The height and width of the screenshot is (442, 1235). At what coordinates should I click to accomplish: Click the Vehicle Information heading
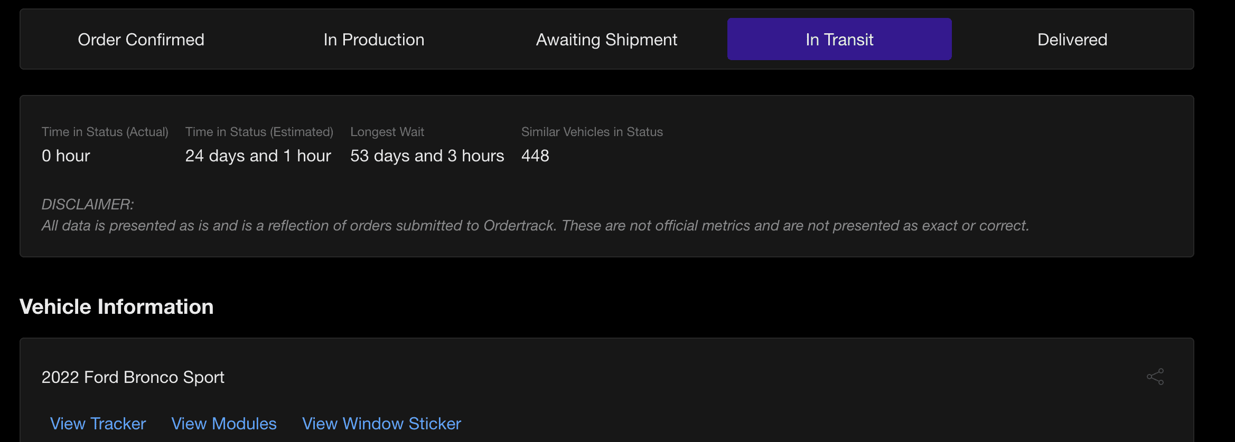tap(117, 307)
